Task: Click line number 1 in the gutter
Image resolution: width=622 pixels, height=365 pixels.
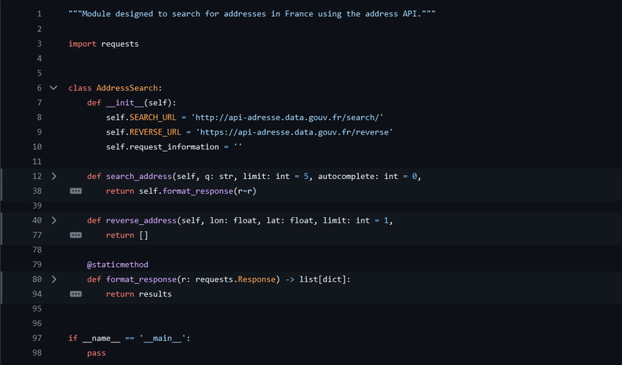Action: (x=38, y=15)
